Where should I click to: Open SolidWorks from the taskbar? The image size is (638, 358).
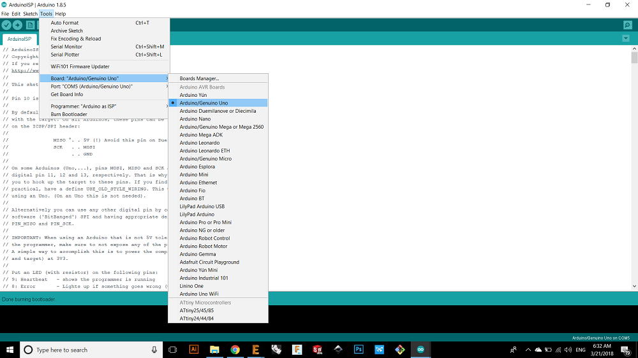coord(318,350)
